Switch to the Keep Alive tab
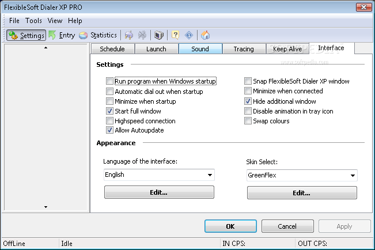Image resolution: width=375 pixels, height=250 pixels. tap(287, 49)
